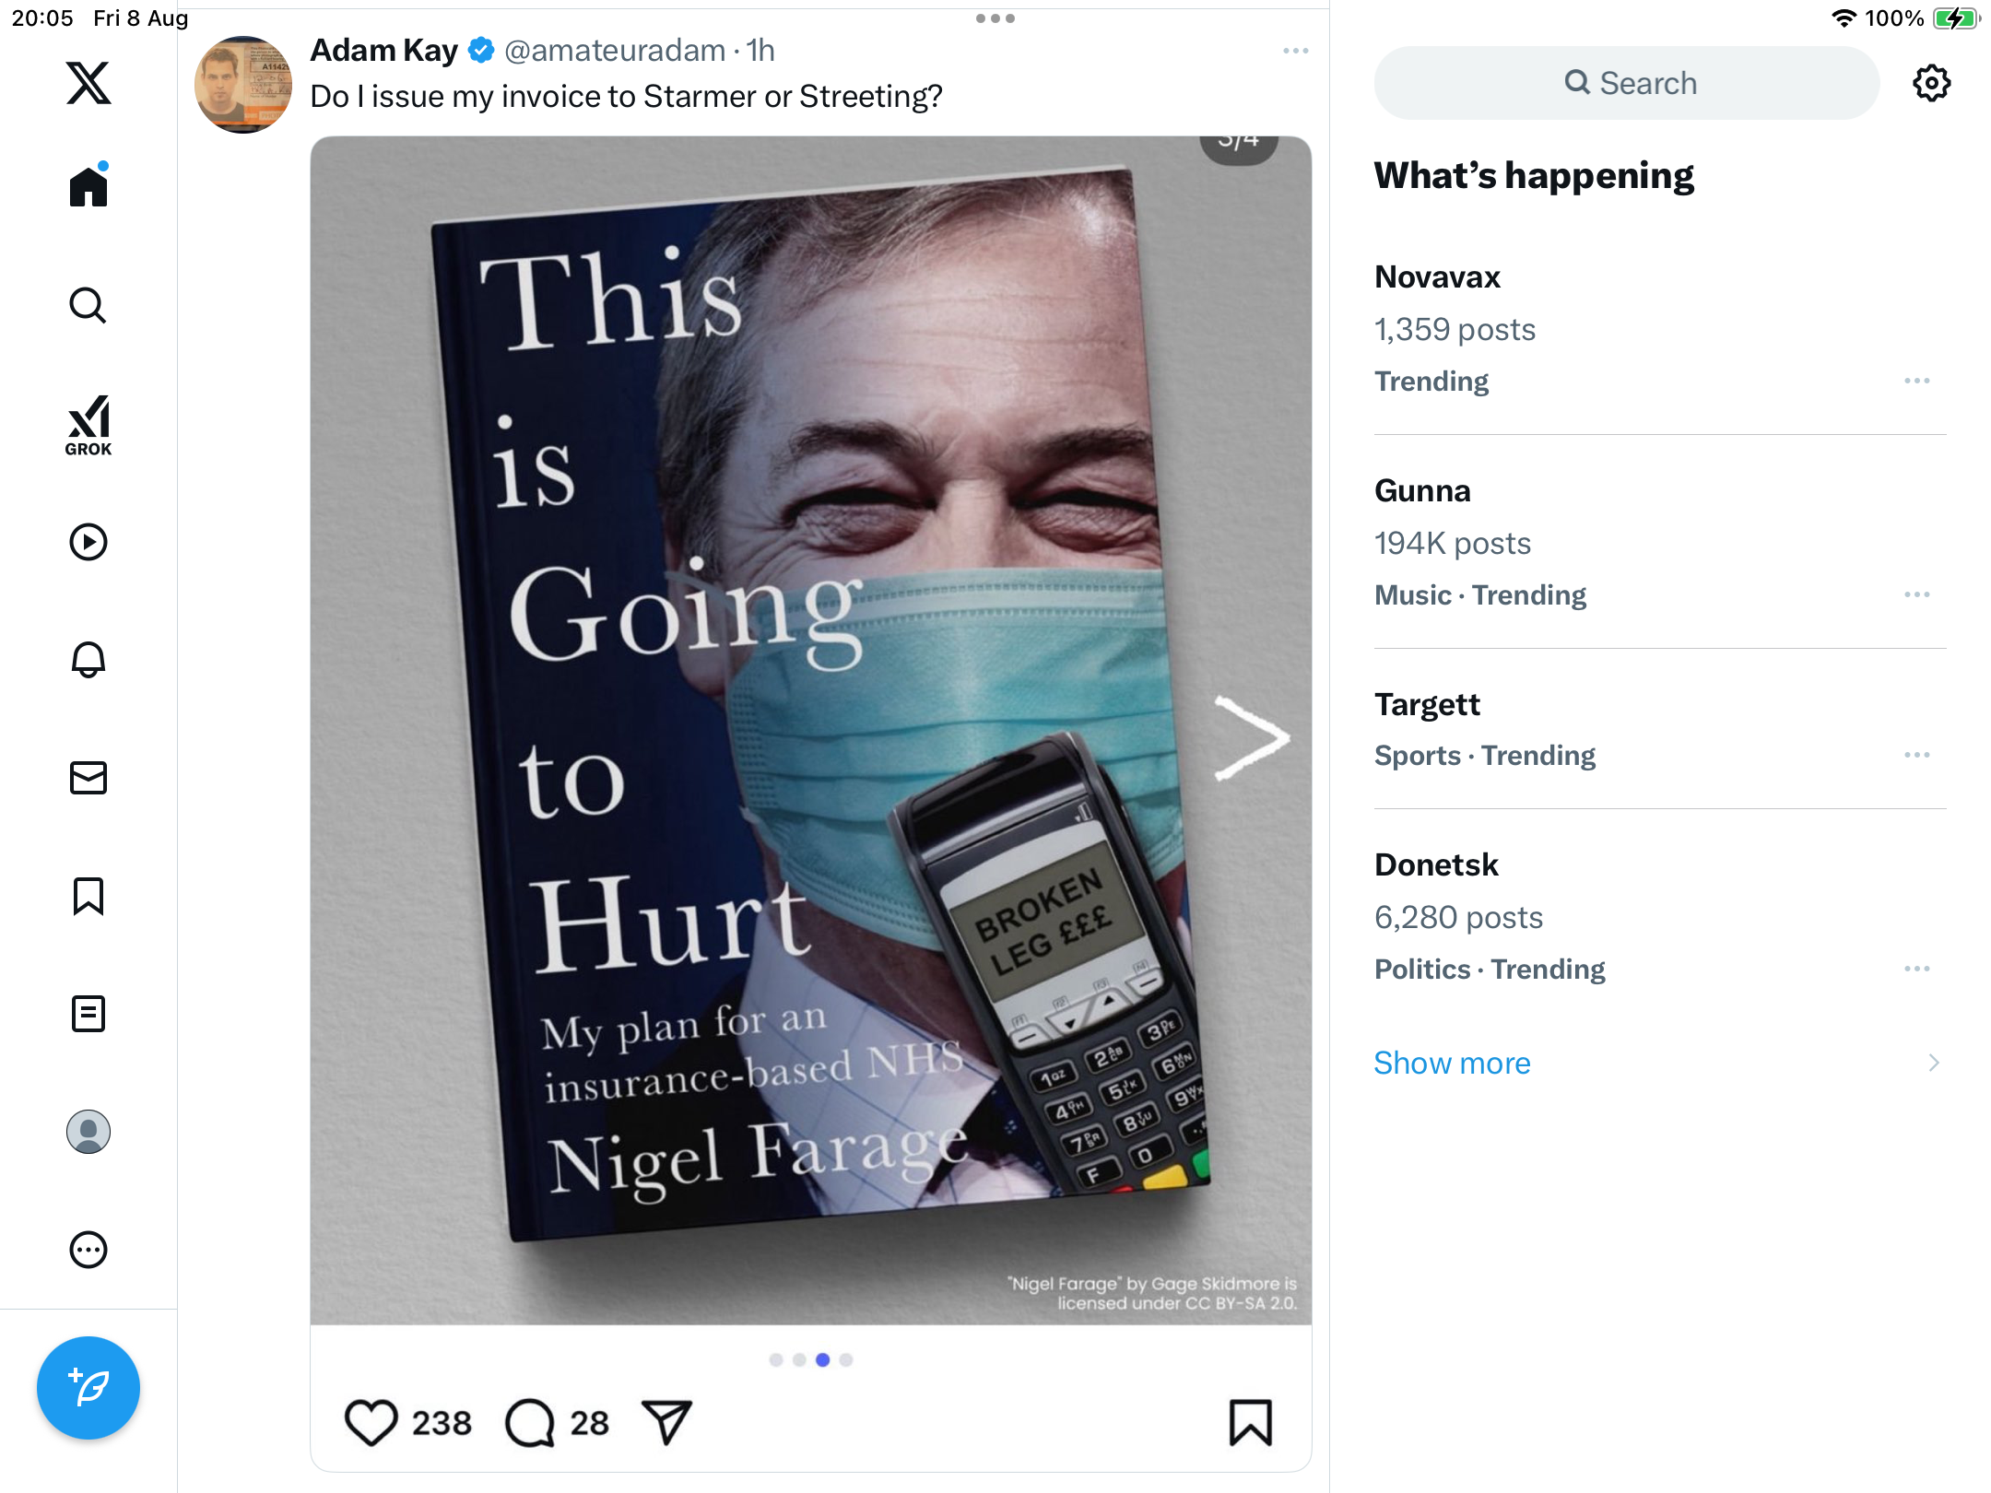Open options for the Novavax trend
This screenshot has width=1991, height=1493.
[1916, 381]
